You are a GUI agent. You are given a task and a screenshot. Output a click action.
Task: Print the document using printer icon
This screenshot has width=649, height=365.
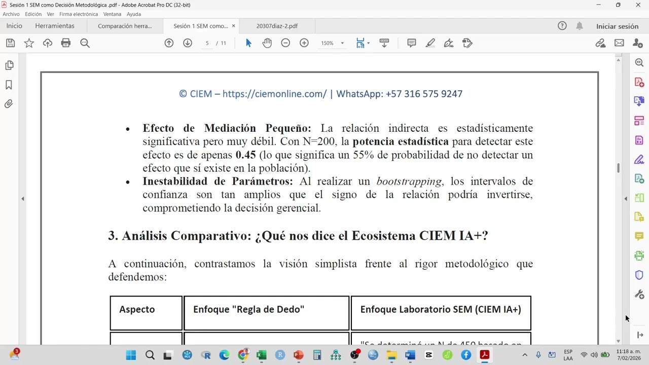click(66, 43)
